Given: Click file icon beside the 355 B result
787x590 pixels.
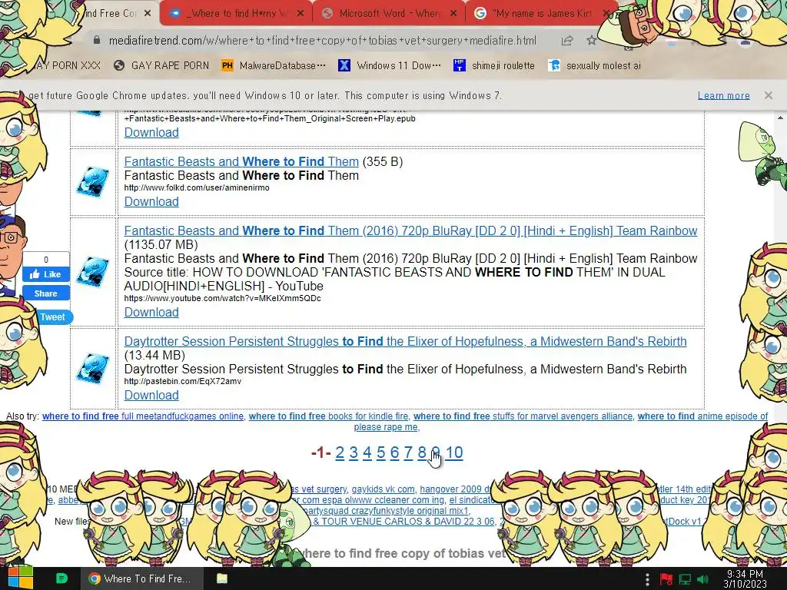Looking at the screenshot, I should (x=93, y=182).
